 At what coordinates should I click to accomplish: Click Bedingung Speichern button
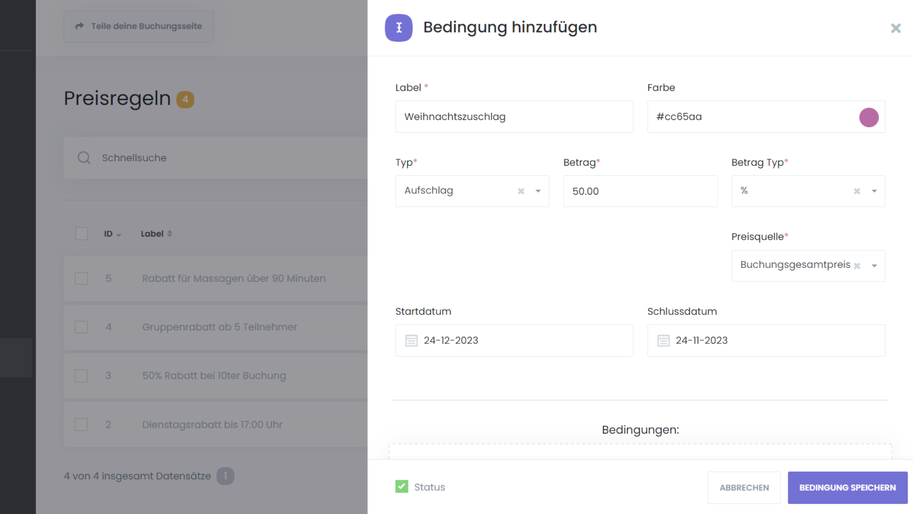[x=847, y=487]
